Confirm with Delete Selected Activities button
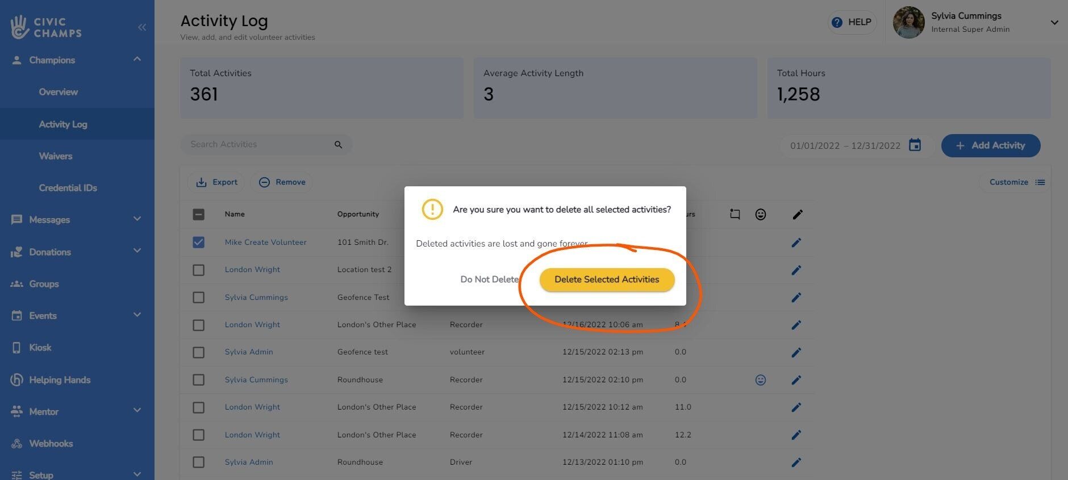 coord(607,279)
